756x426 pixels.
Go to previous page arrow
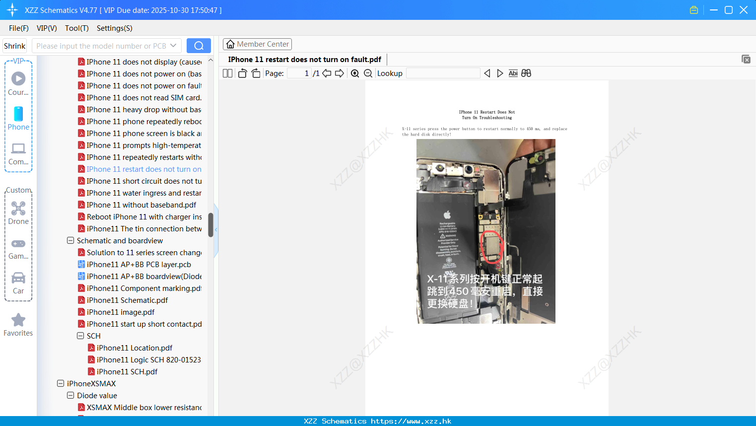coord(327,73)
